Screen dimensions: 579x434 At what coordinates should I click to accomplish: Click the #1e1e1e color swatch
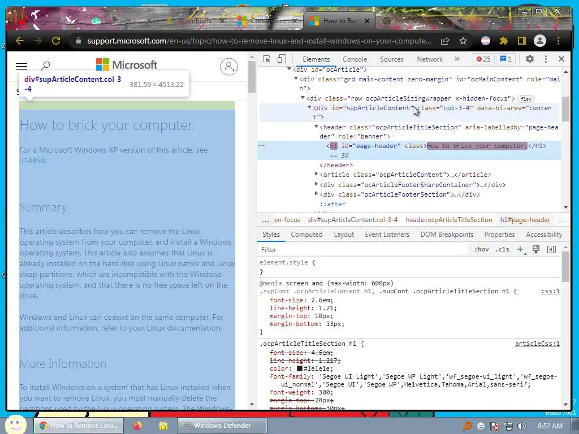point(300,368)
